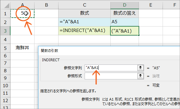Select row 4 header
Viewport: 180px width, 109px height.
pyautogui.click(x=5, y=39)
